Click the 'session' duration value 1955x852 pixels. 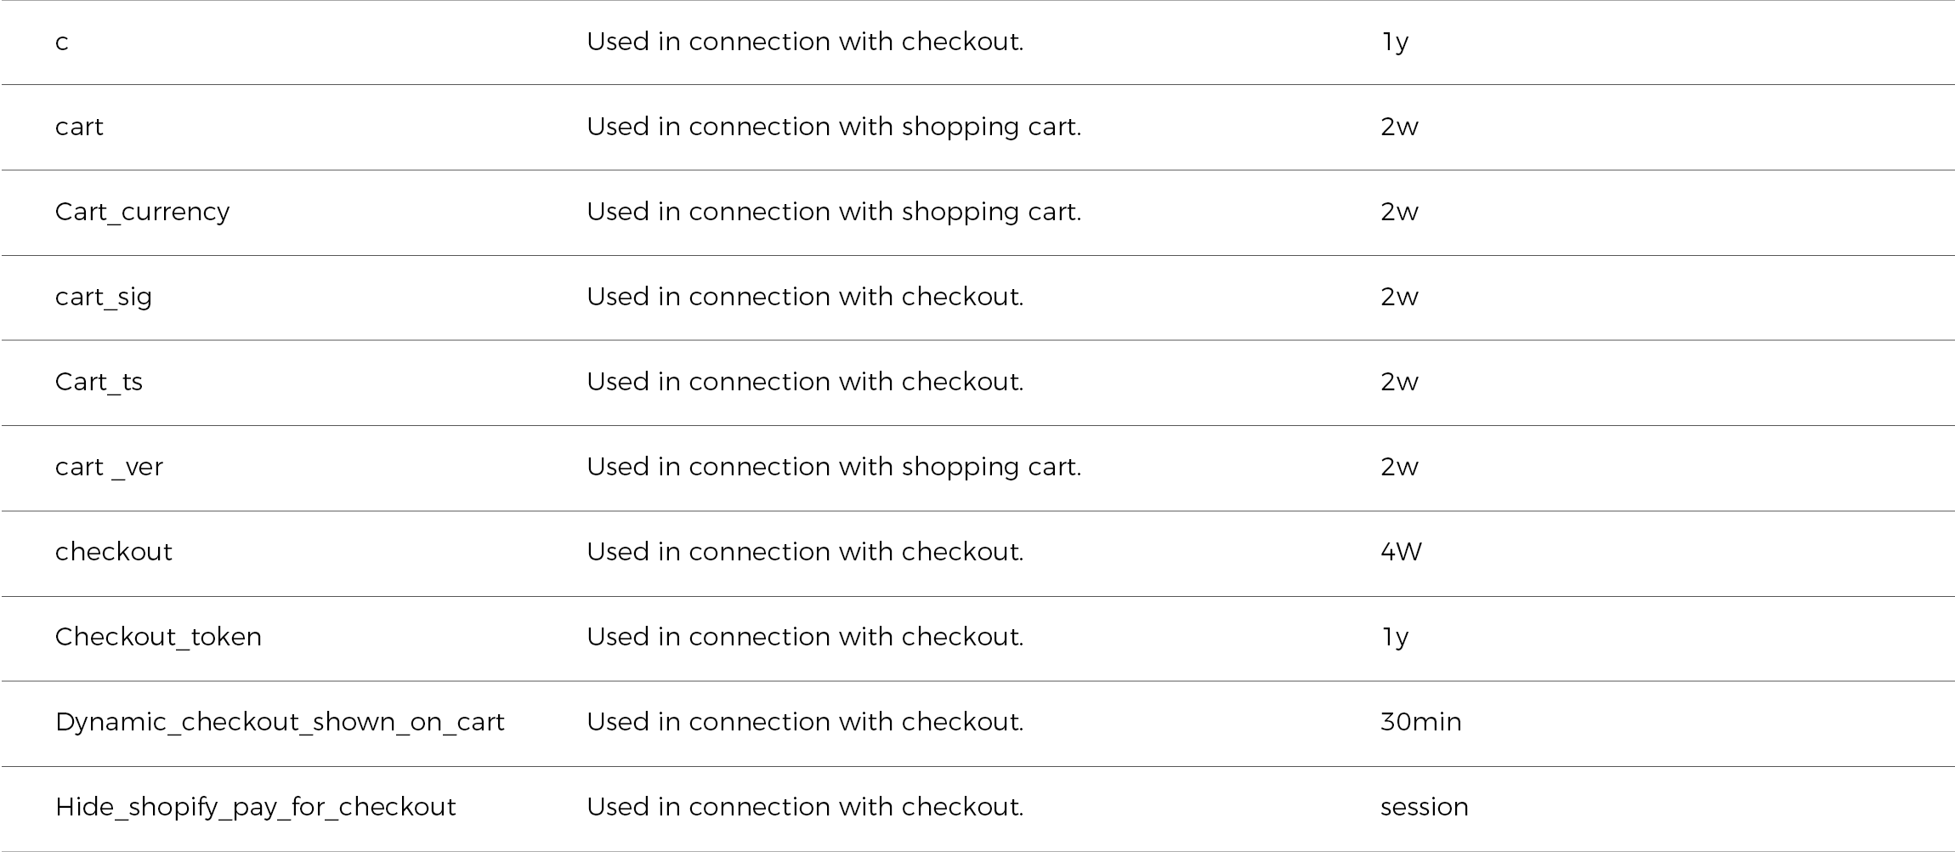[1424, 807]
